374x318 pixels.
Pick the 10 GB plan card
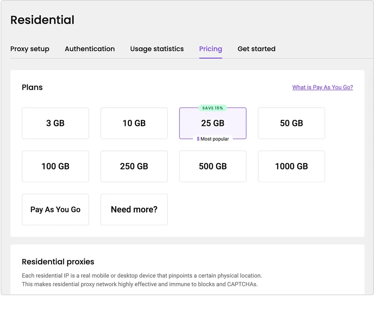pyautogui.click(x=134, y=123)
